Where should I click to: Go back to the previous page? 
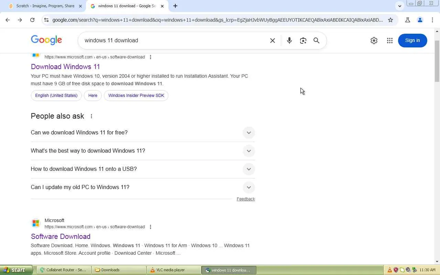[8, 20]
